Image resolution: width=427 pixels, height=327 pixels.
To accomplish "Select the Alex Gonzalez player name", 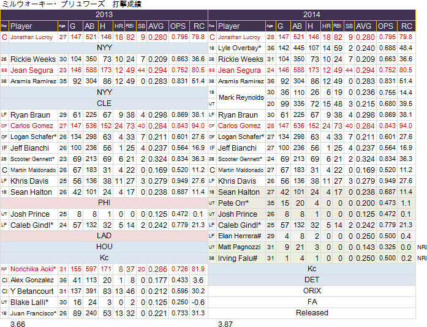I will [x=32, y=280].
